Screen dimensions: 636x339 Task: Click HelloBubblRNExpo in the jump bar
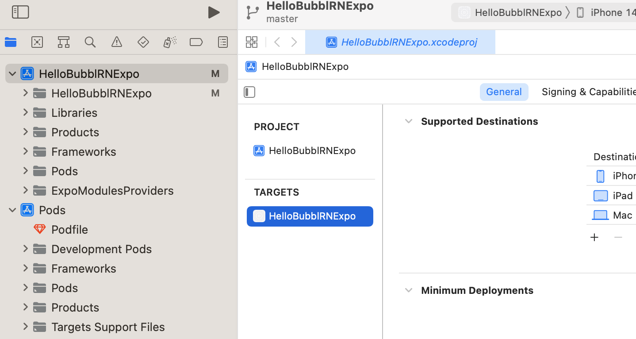[305, 66]
